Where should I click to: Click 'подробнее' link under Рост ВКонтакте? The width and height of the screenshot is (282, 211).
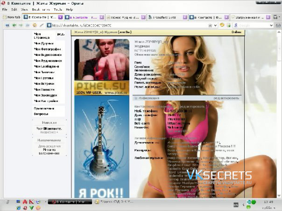pyautogui.click(x=49, y=132)
